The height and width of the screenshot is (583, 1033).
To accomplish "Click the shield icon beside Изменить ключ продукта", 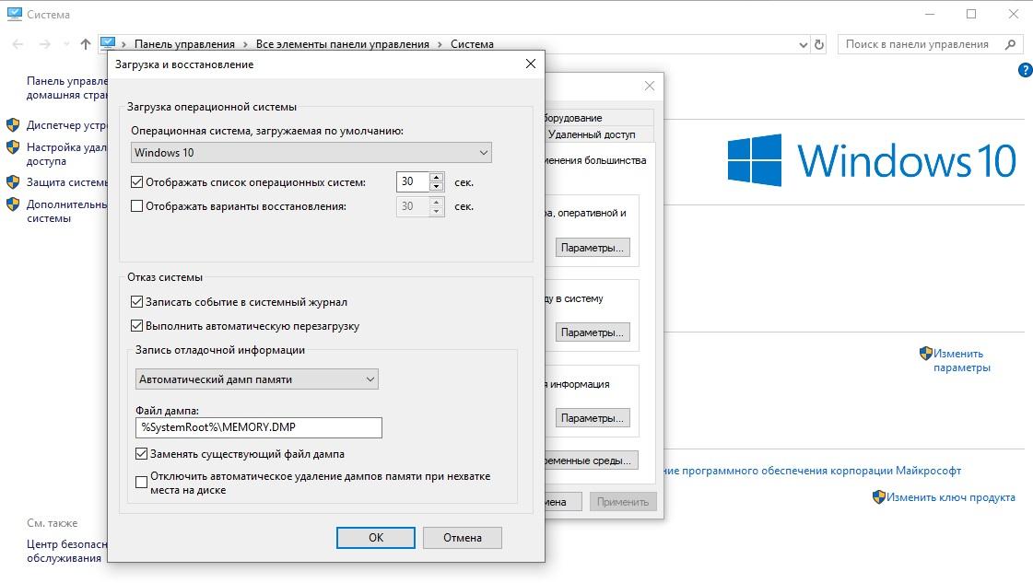I will (879, 496).
